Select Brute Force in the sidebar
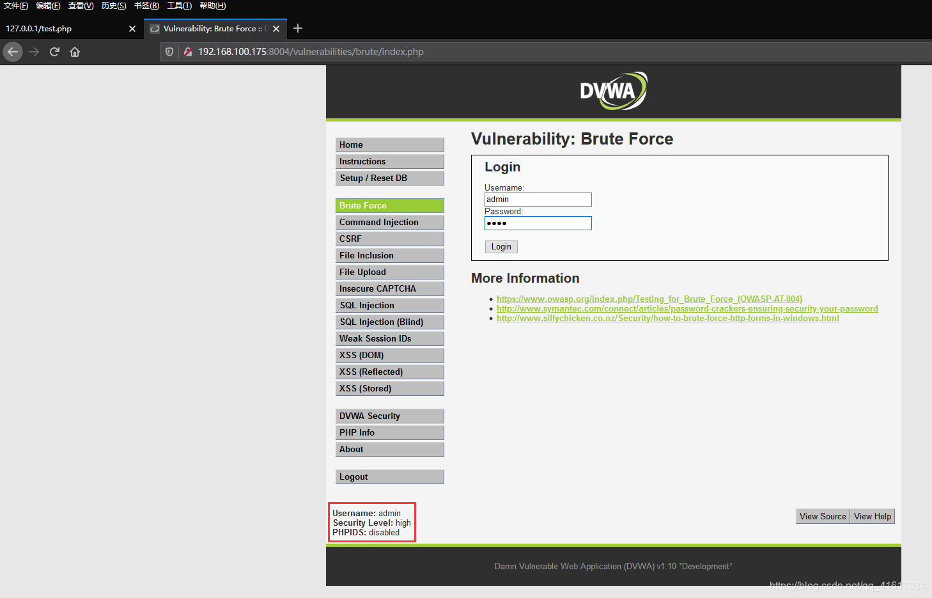 [x=390, y=205]
